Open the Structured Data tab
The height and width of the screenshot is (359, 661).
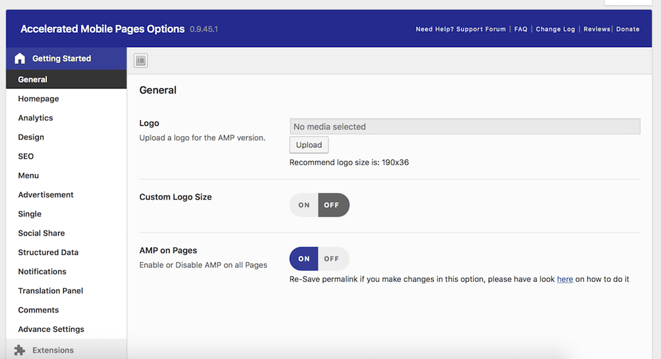click(48, 252)
